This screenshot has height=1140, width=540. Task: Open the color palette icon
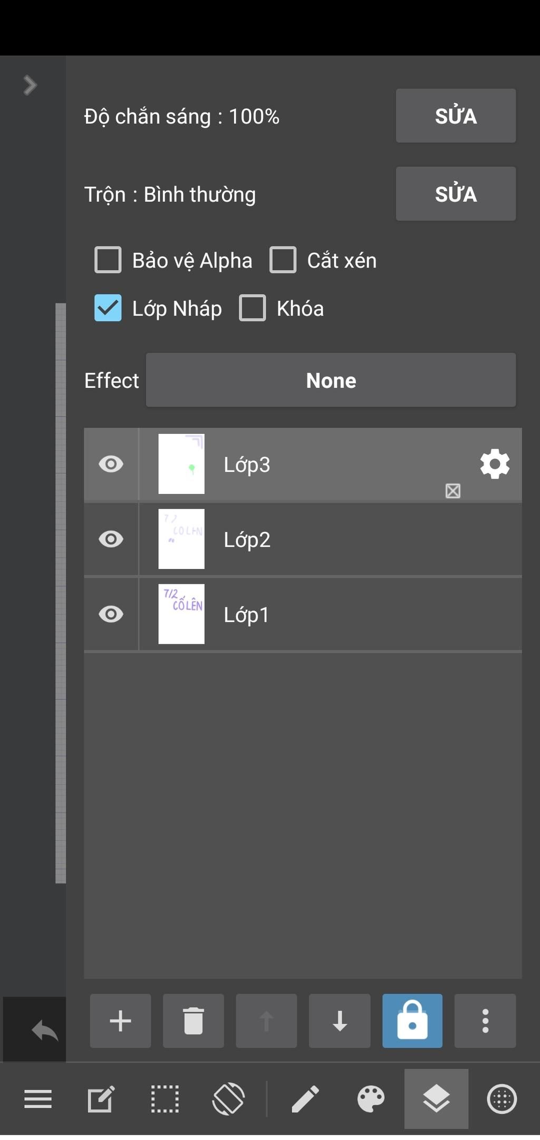click(x=371, y=1099)
